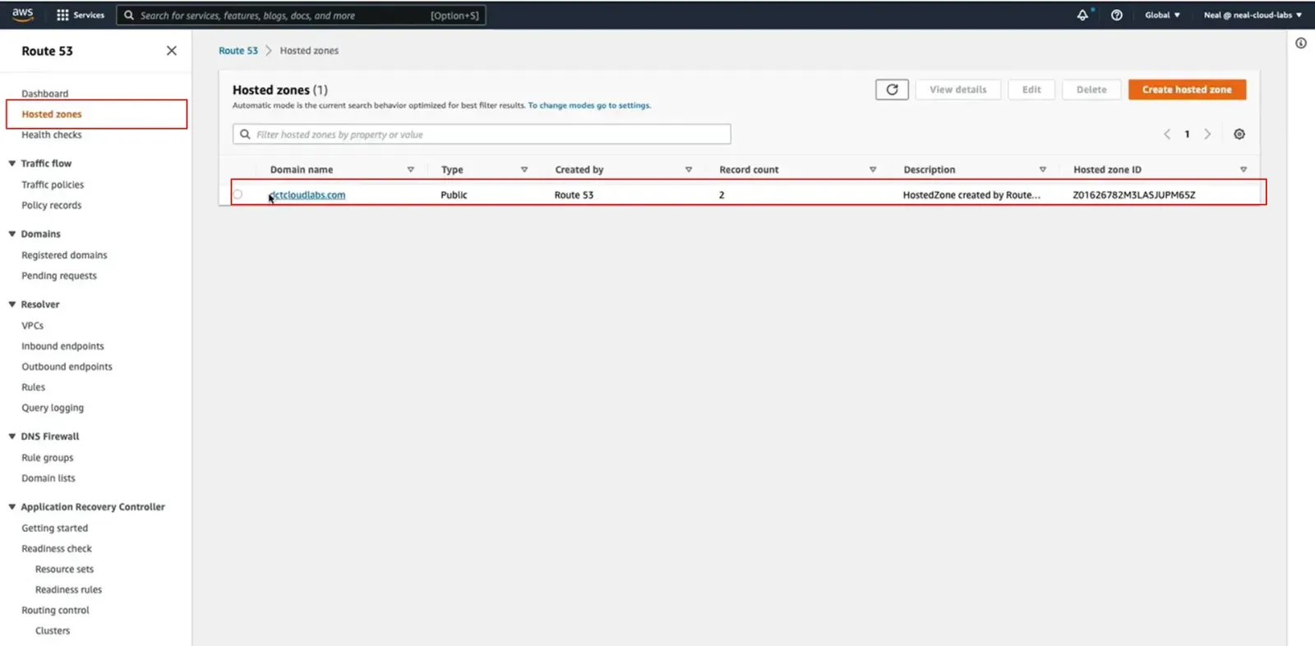Screen dimensions: 1315x646
Task: Select page 1 in pagination
Action: [1187, 134]
